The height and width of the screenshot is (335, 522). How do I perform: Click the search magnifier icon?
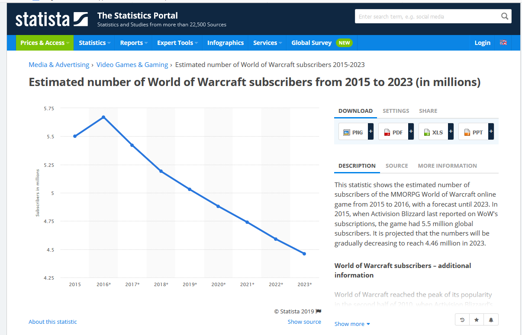[x=505, y=16]
